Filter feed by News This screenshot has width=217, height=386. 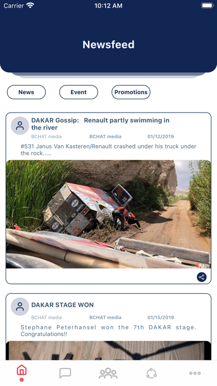pyautogui.click(x=27, y=92)
